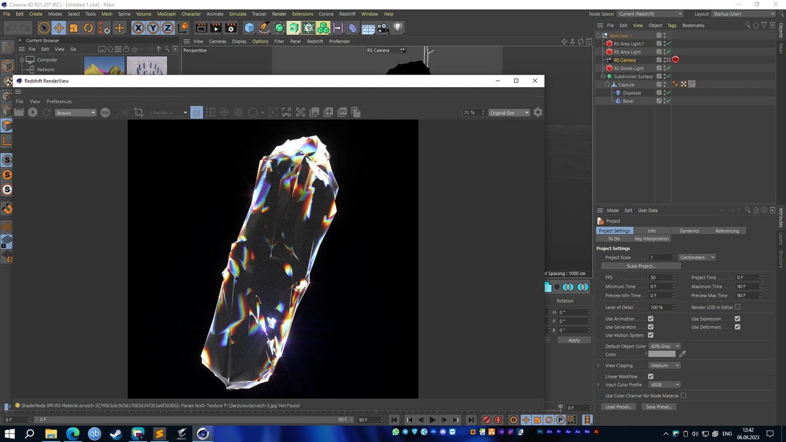786x442 pixels.
Task: Click the default object Color swatch
Action: 662,354
